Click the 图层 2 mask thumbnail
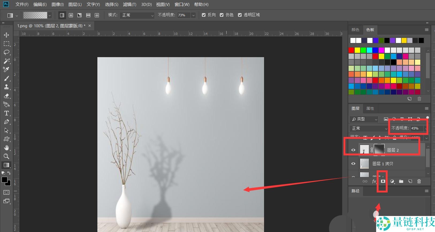Image resolution: width=435 pixels, height=232 pixels. tap(379, 149)
